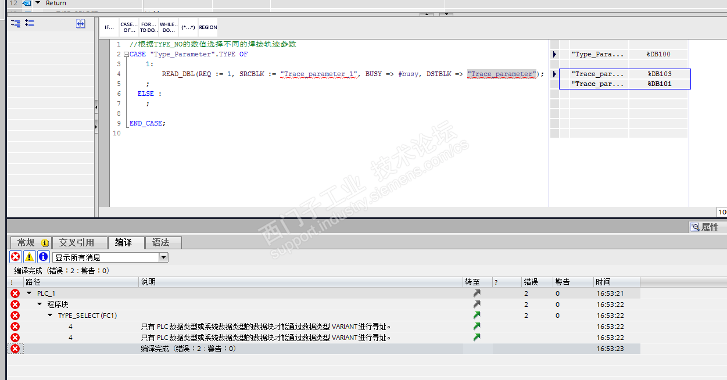
Task: Collapse the PLC_1 tree node
Action: (x=29, y=293)
